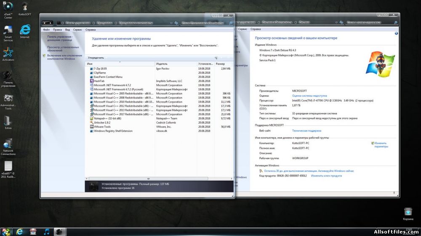
Task: Click Техническая поддержка link
Action: point(306,131)
